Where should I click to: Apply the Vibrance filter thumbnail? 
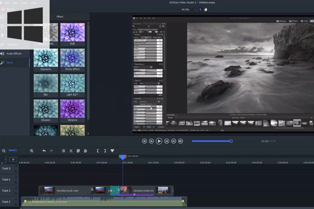click(72, 108)
